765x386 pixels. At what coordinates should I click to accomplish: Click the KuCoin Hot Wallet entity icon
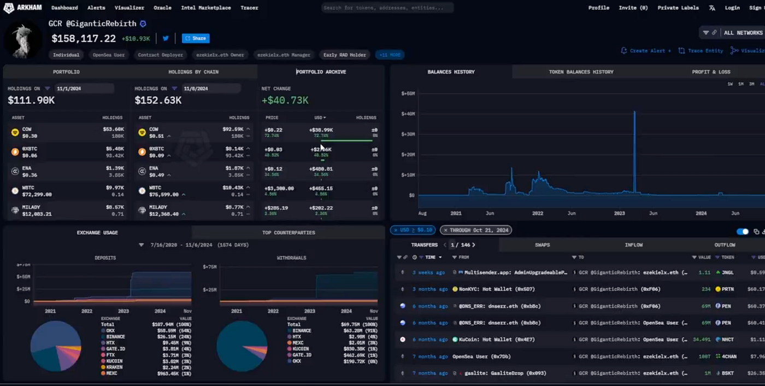tap(455, 340)
